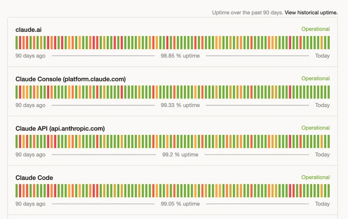
Task: Click '90 days ago' under claude.ai
Action: [30, 56]
